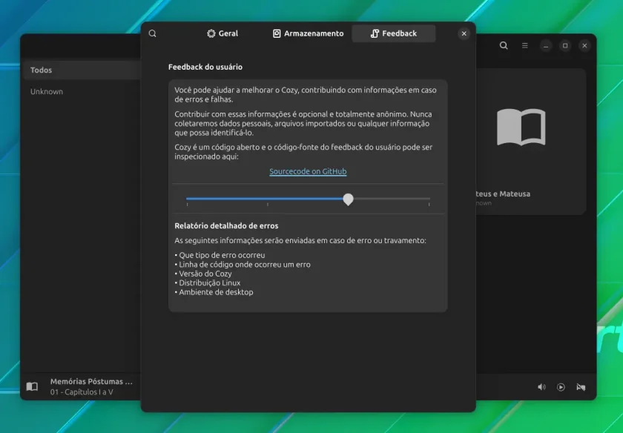623x433 pixels.
Task: Open library search in main window
Action: (x=504, y=46)
